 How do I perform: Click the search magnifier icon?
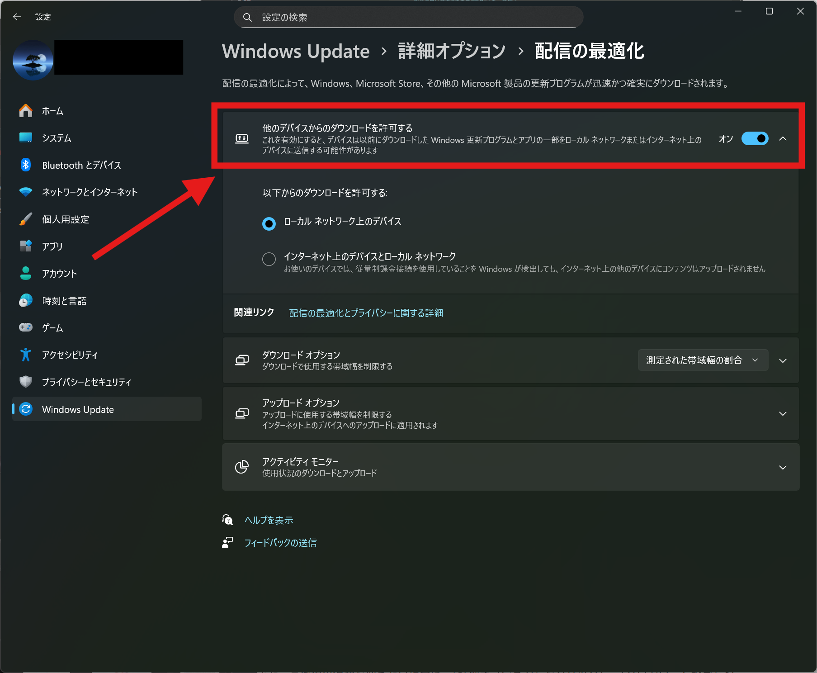[247, 17]
